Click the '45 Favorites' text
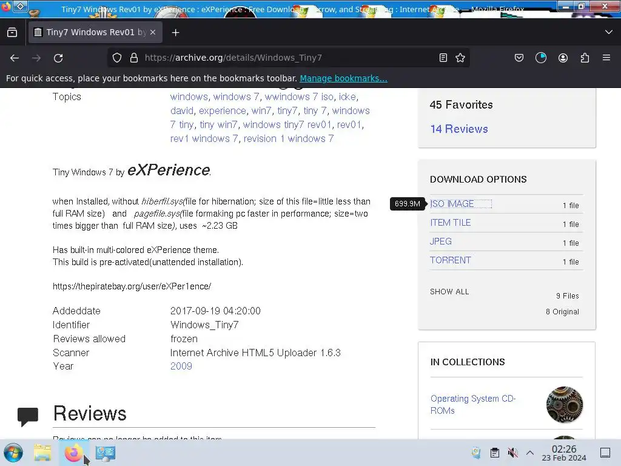This screenshot has height=466, width=621. [x=462, y=104]
